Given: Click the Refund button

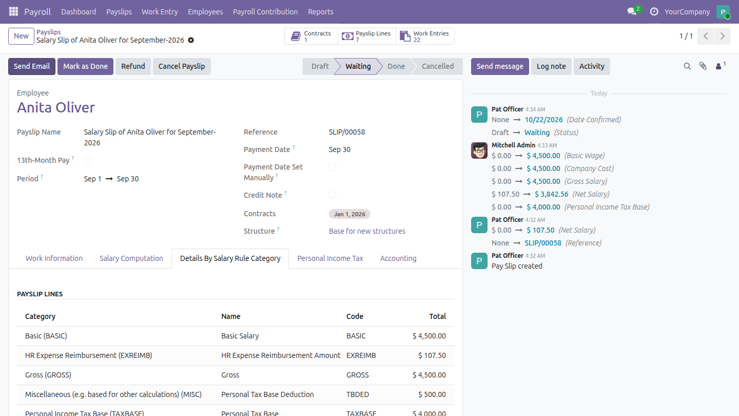Looking at the screenshot, I should pyautogui.click(x=133, y=66).
